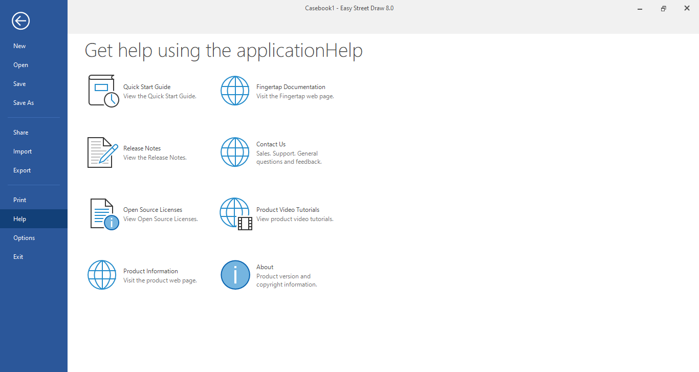The image size is (699, 372).
Task: Click the 'Casebook1 - Easy Street Draw 8.0' title
Action: click(349, 8)
